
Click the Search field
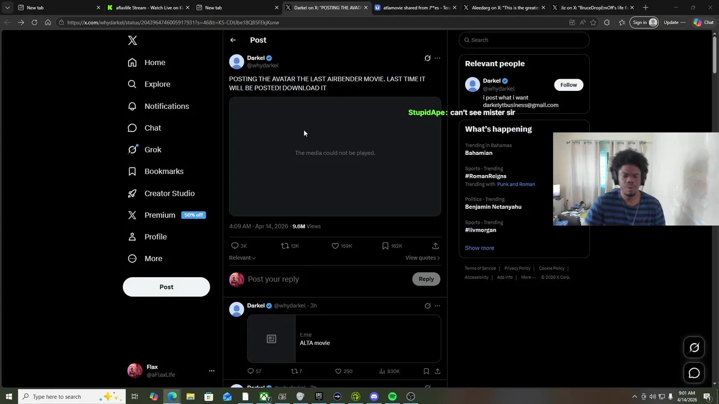[524, 40]
